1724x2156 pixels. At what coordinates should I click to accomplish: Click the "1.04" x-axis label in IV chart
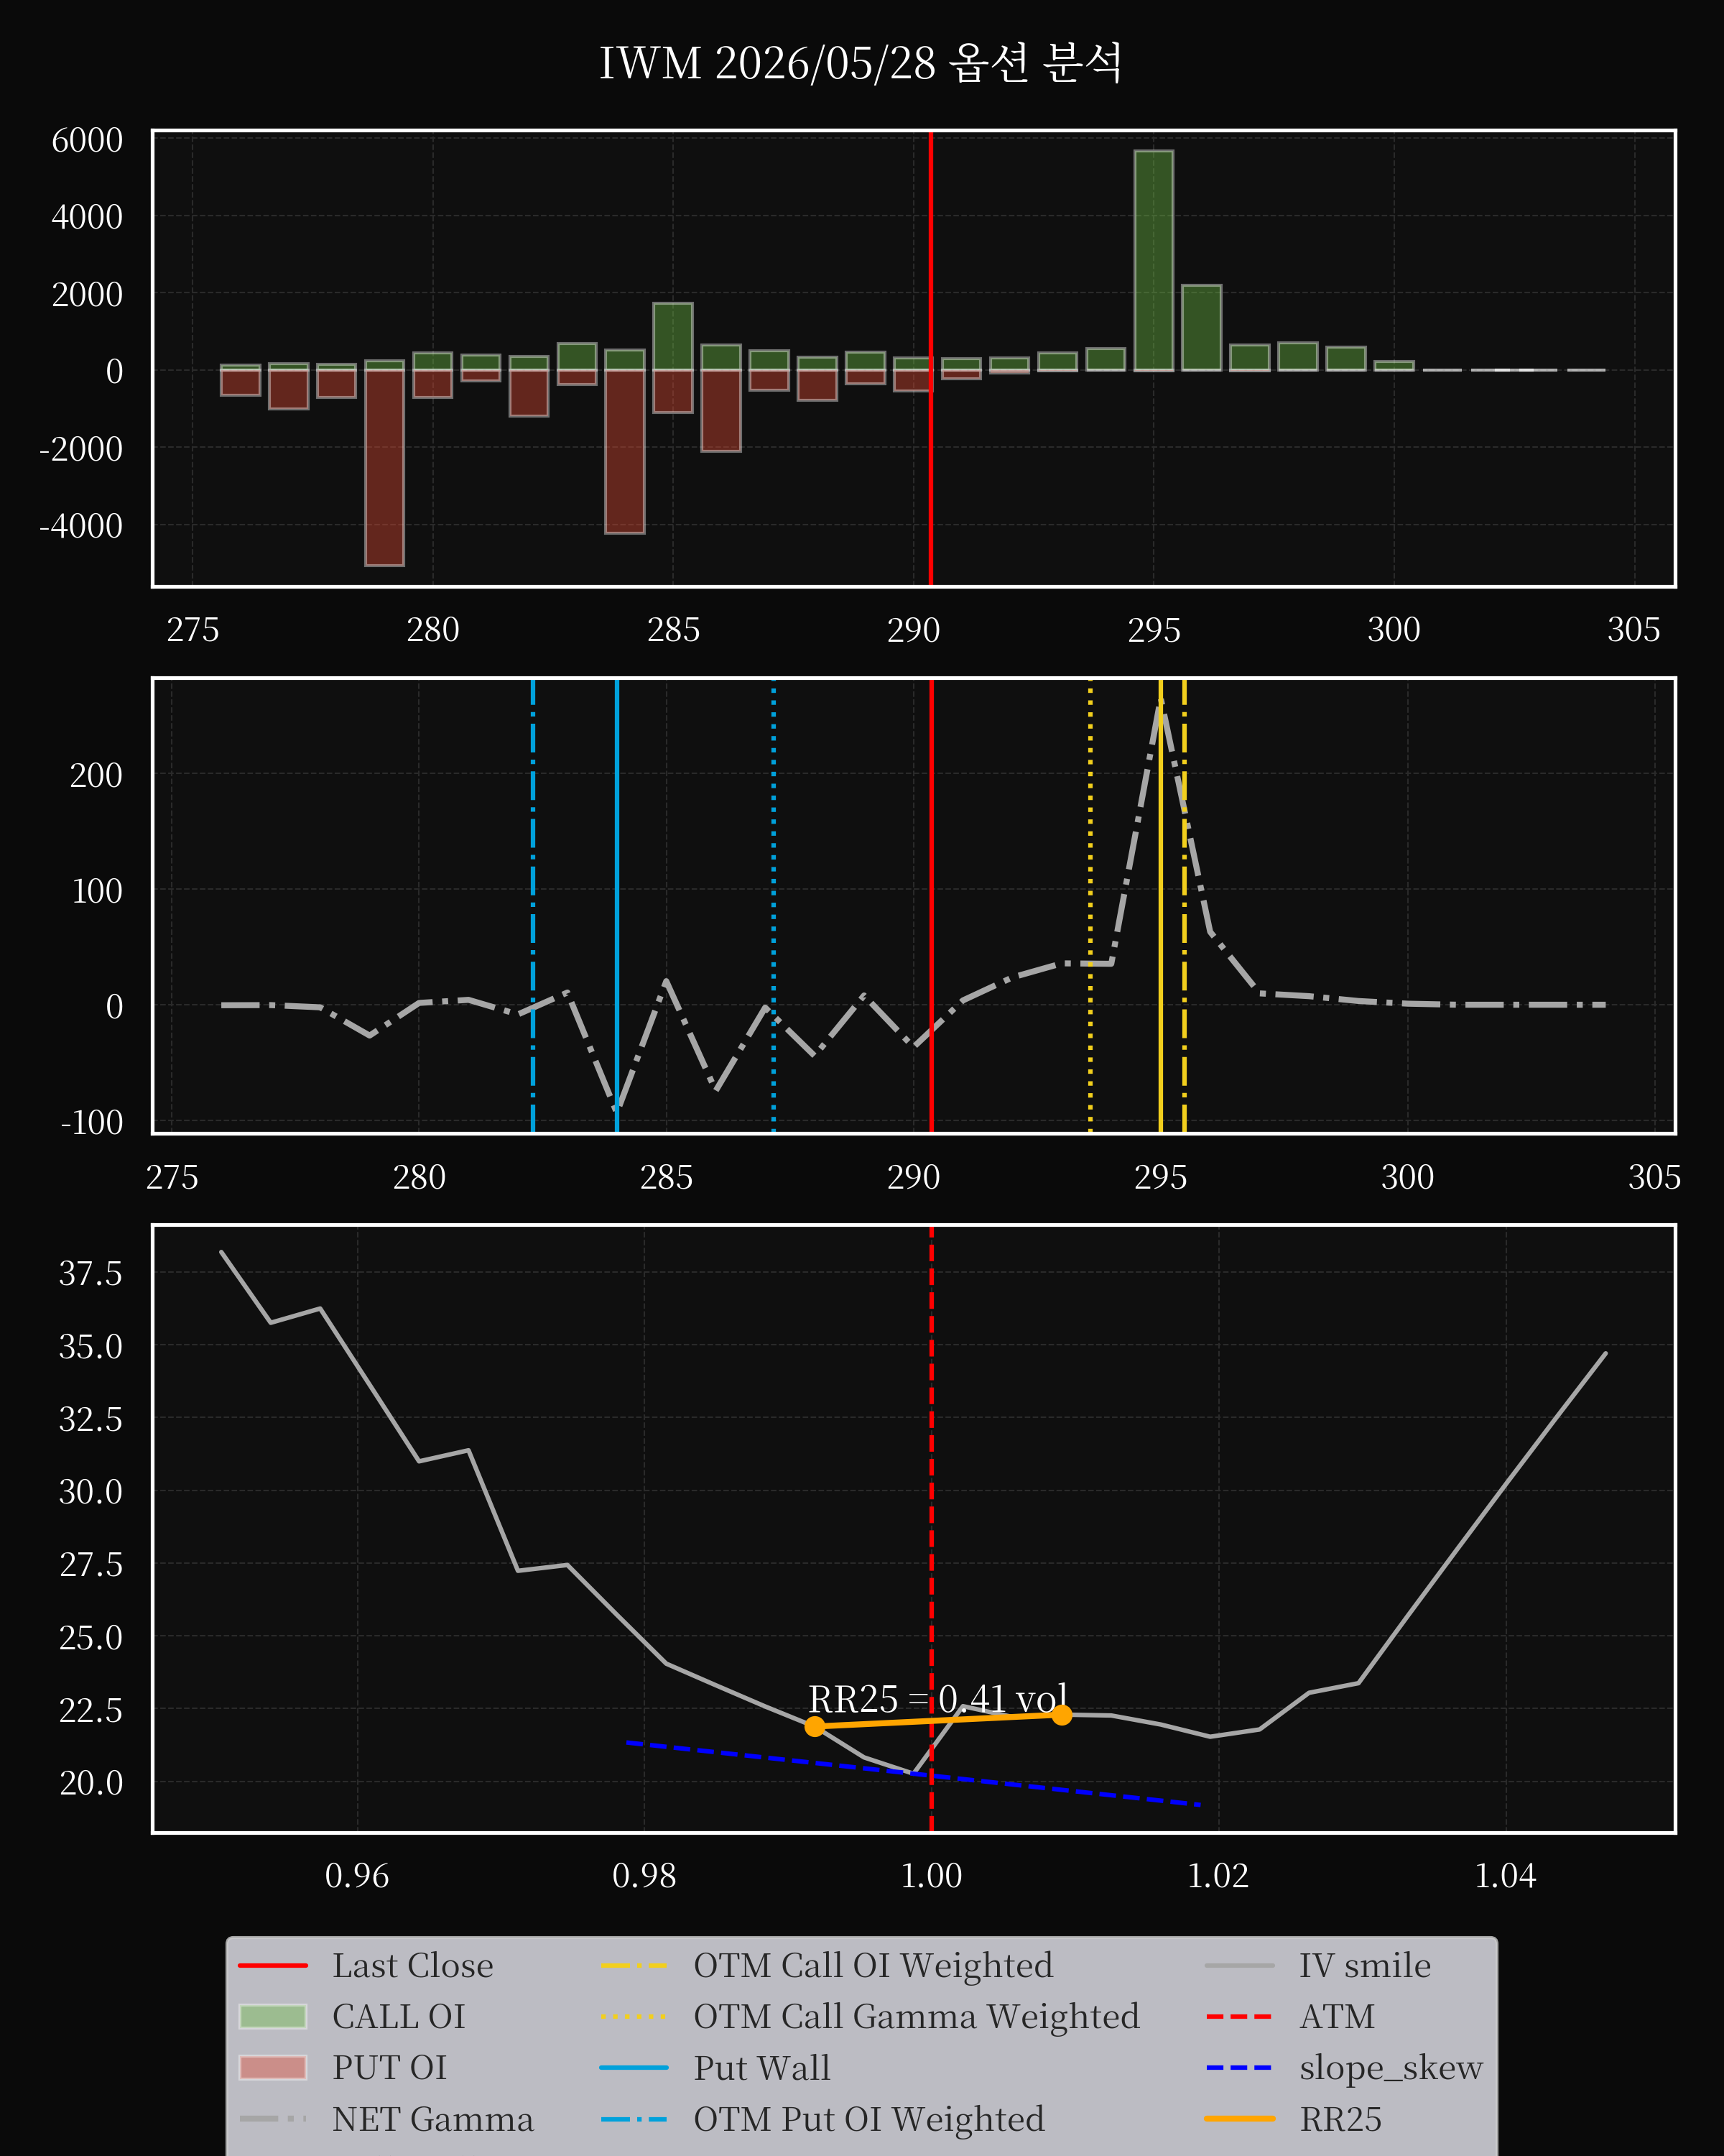tap(1505, 1876)
